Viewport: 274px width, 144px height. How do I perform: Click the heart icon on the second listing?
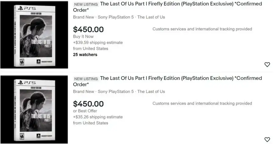tap(267, 139)
